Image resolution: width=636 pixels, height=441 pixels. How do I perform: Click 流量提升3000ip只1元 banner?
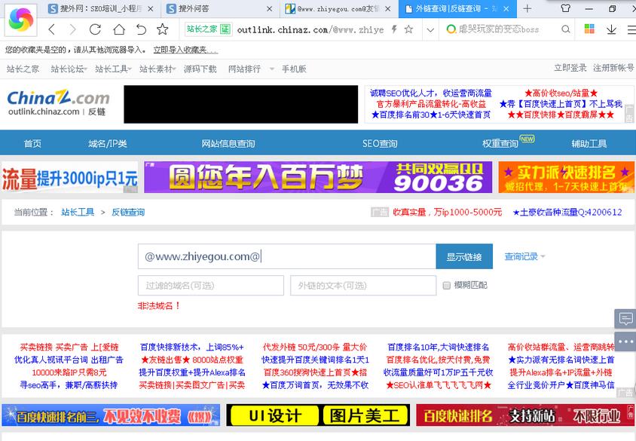70,177
